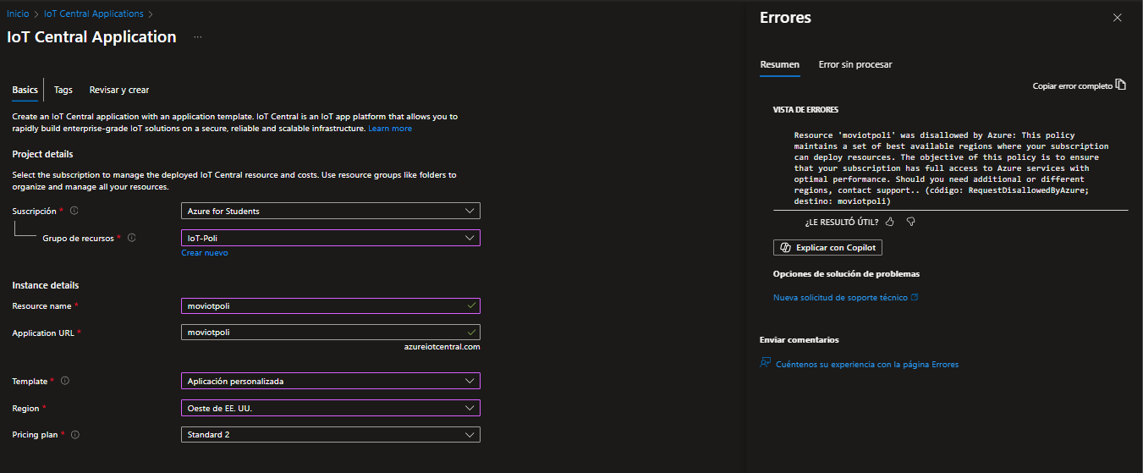1143x473 pixels.
Task: Click info icon next to Suscripción
Action: 74,211
